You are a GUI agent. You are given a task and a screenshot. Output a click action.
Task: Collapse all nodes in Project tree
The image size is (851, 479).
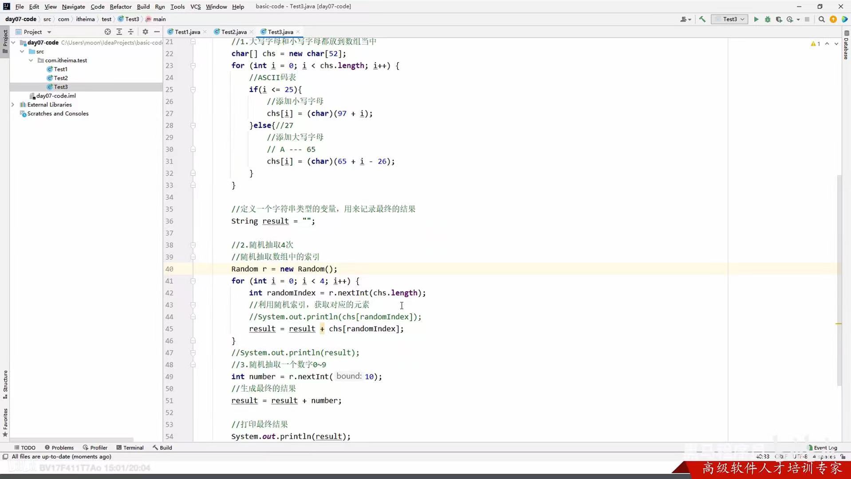click(x=130, y=31)
